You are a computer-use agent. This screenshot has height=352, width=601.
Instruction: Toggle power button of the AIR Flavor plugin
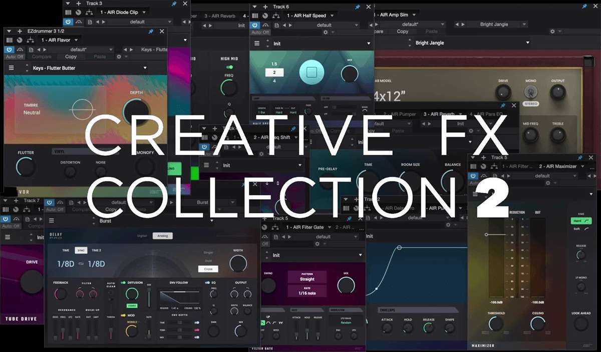[x=9, y=50]
